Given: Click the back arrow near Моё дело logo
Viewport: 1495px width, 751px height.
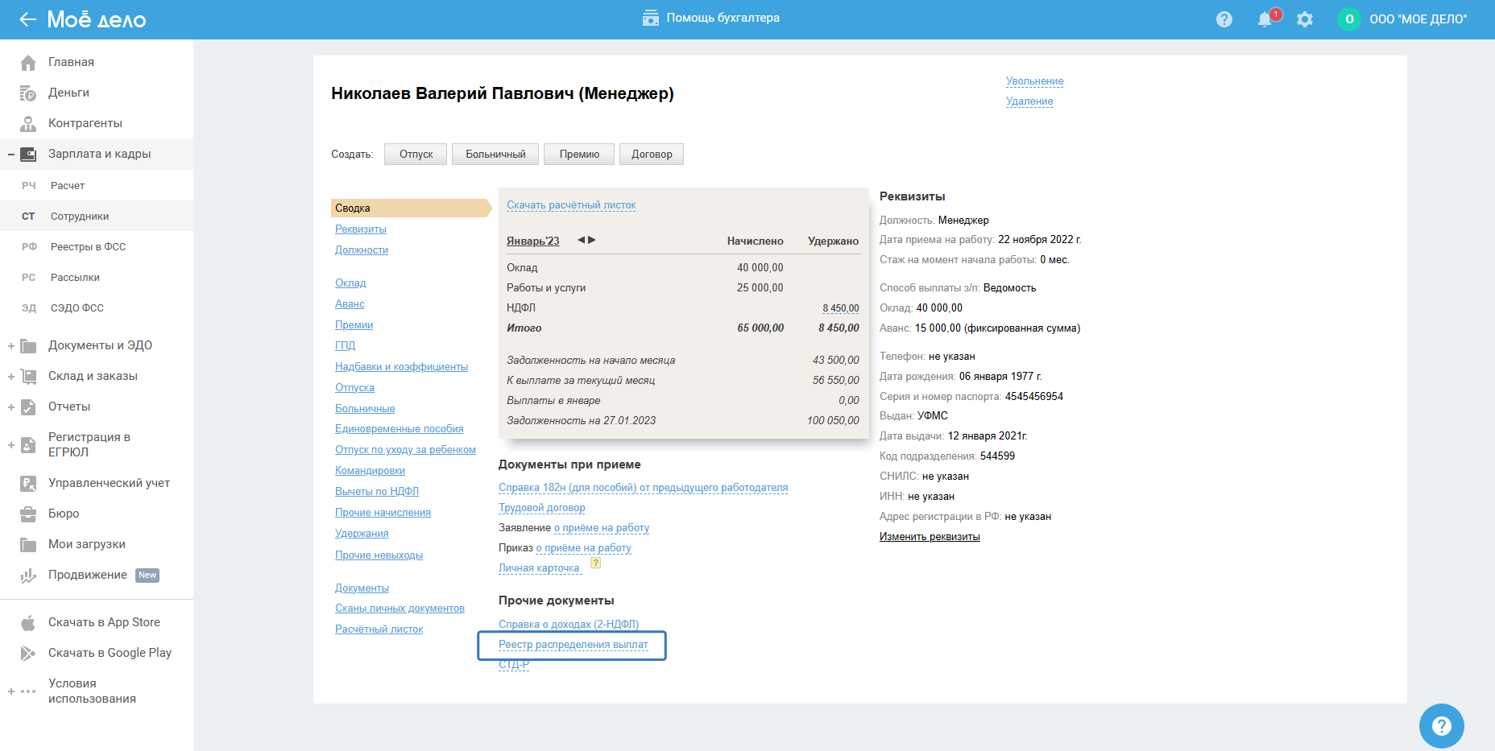Looking at the screenshot, I should pos(27,19).
